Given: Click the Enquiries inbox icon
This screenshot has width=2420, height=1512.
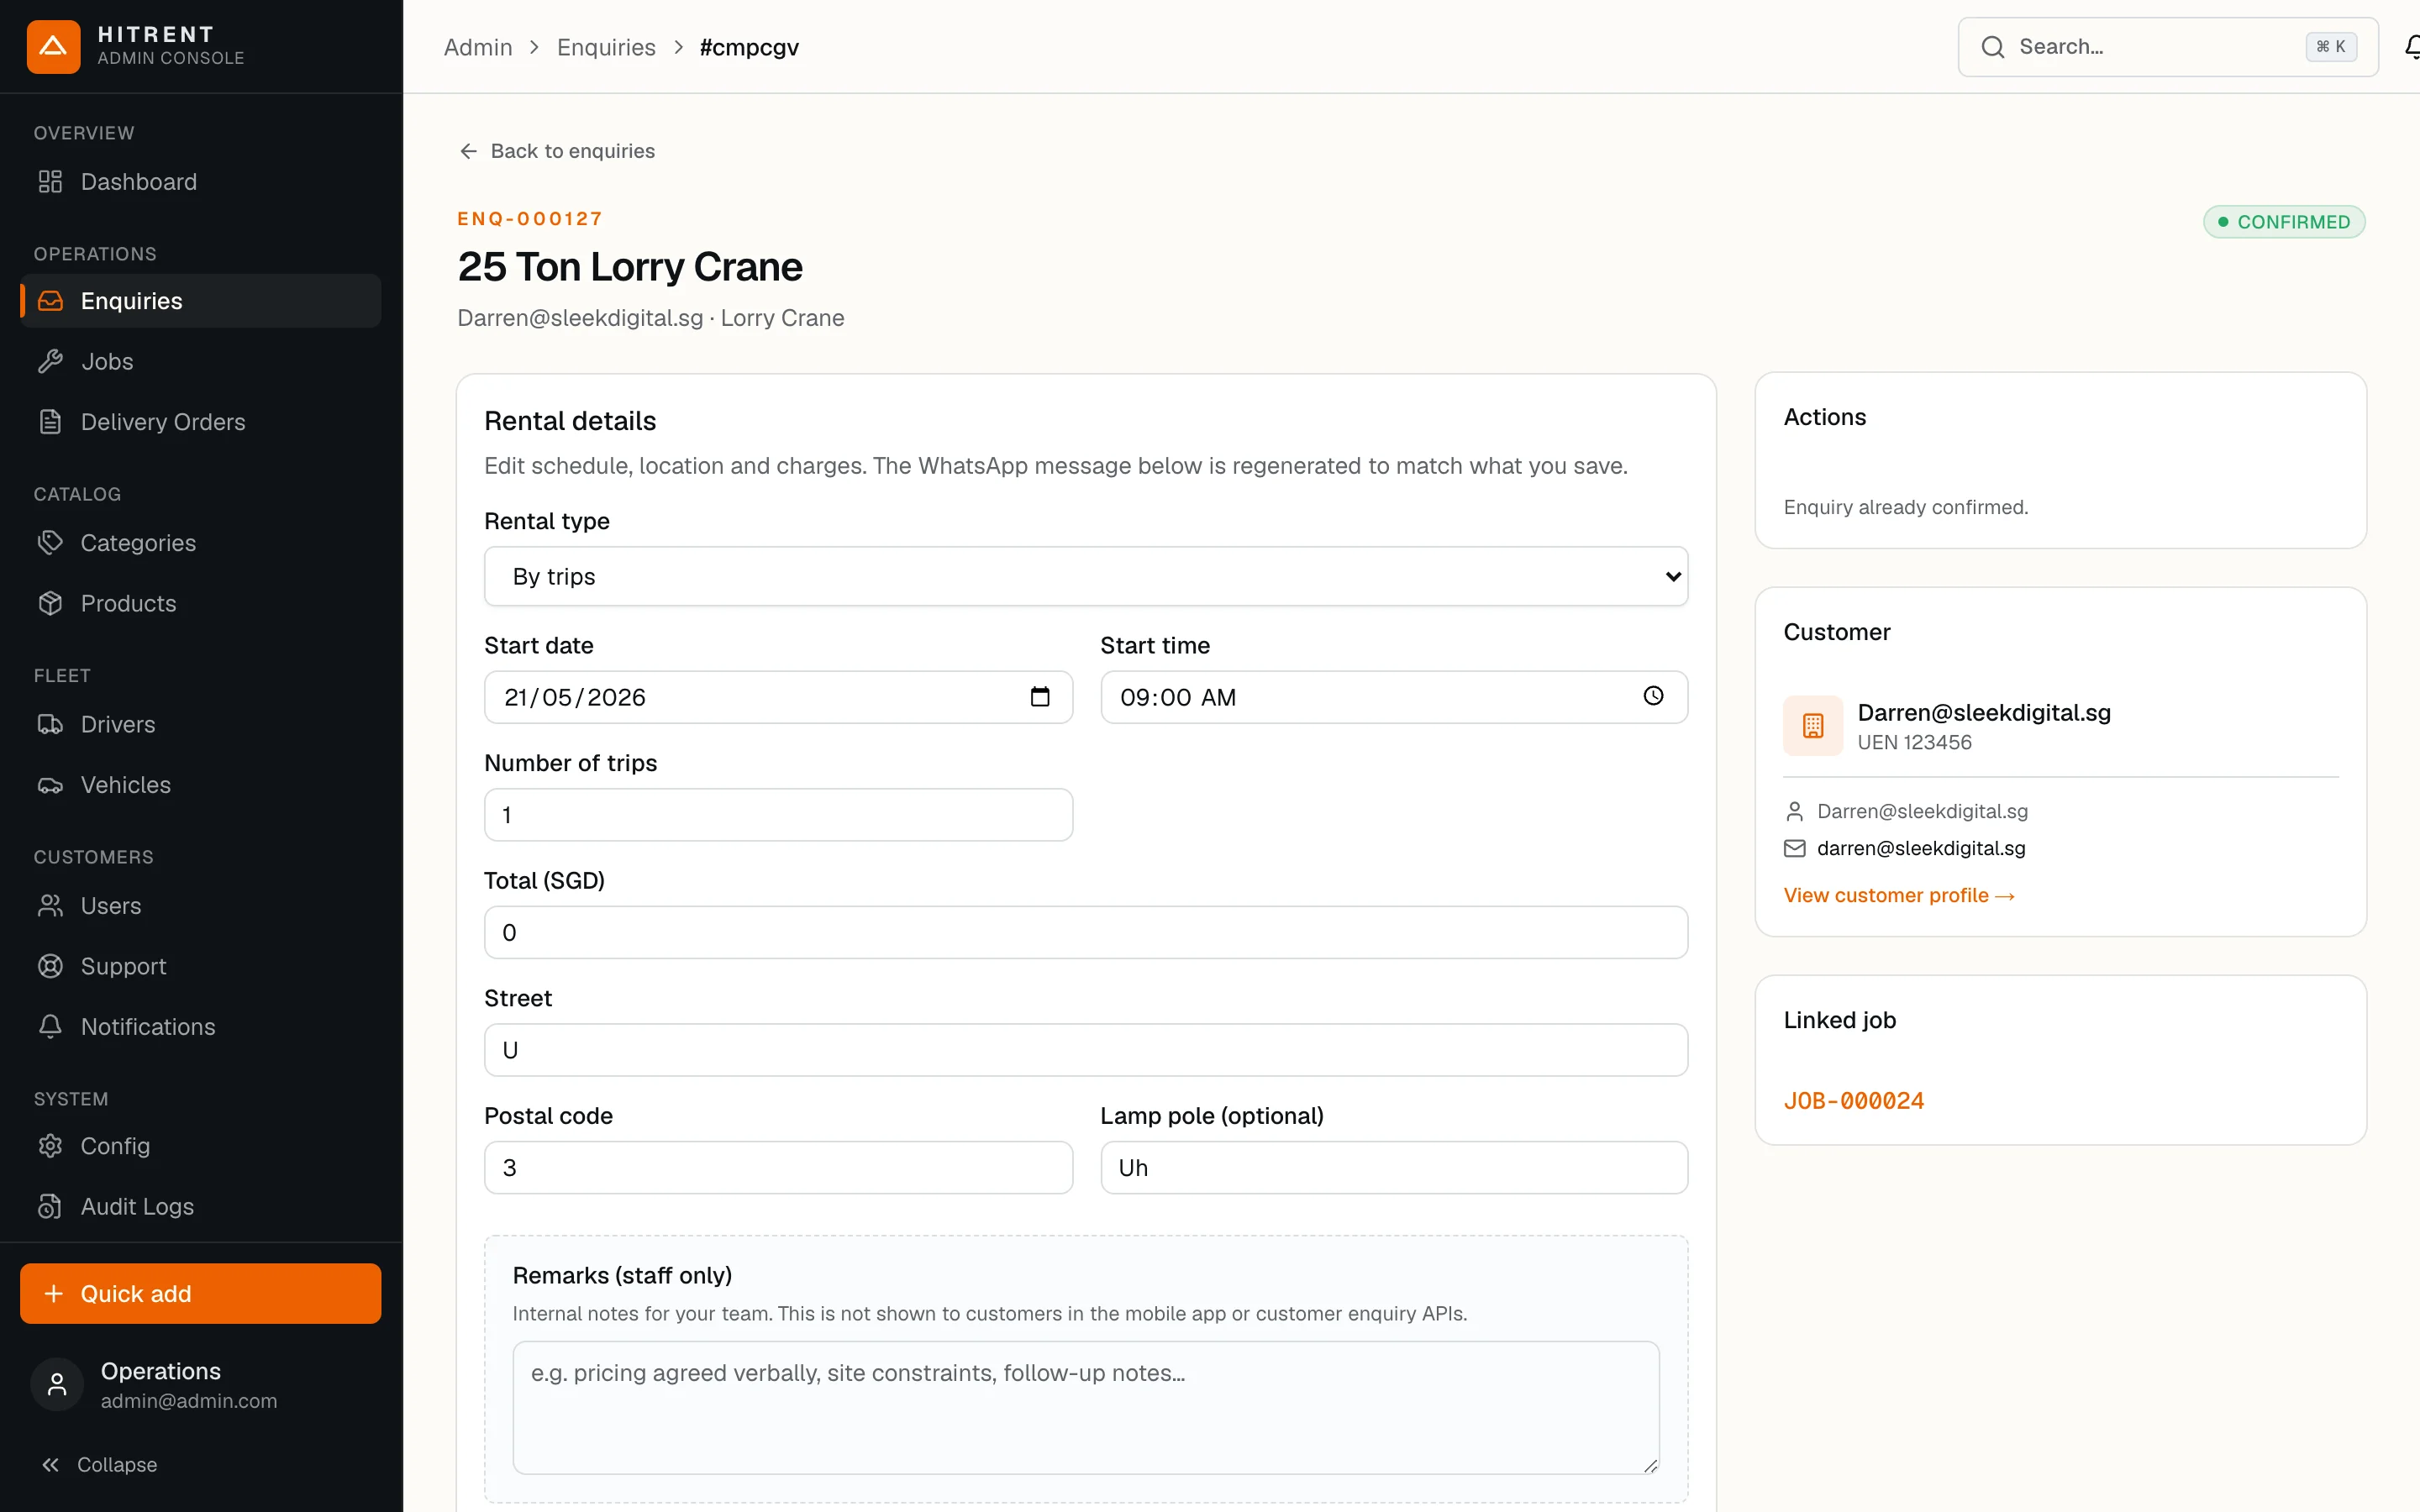Looking at the screenshot, I should pyautogui.click(x=50, y=301).
